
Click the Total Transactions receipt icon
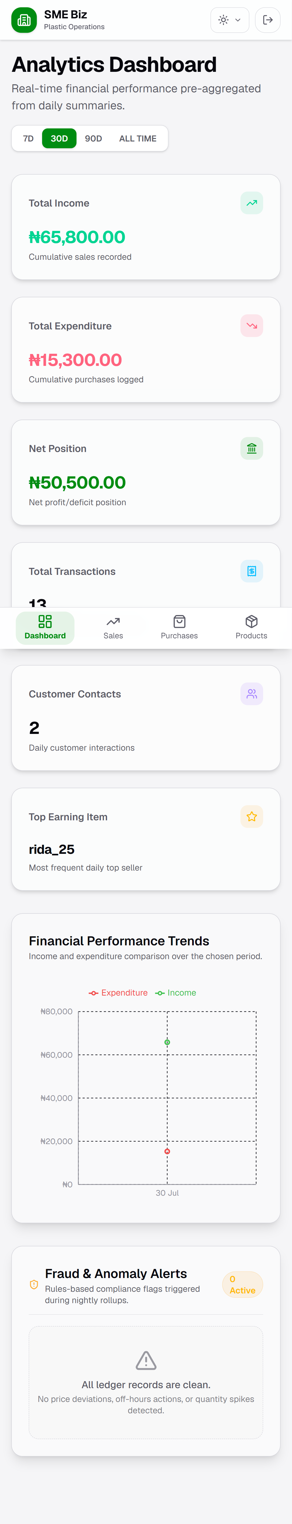pos(252,571)
